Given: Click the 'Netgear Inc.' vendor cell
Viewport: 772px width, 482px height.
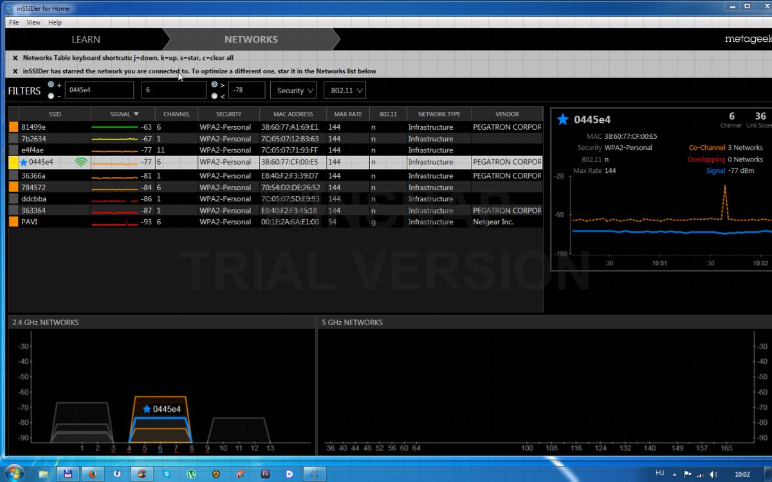Looking at the screenshot, I should tap(495, 222).
